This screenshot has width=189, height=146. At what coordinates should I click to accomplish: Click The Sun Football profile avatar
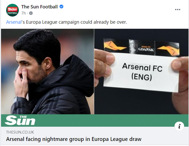[12, 10]
